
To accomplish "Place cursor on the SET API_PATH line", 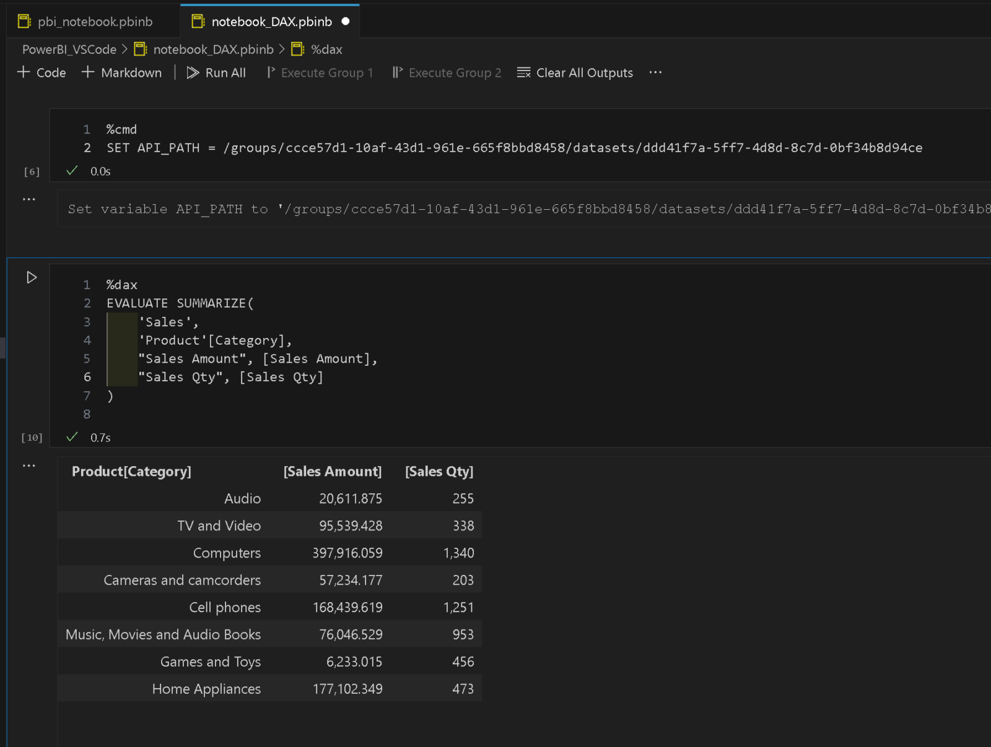I will point(514,148).
